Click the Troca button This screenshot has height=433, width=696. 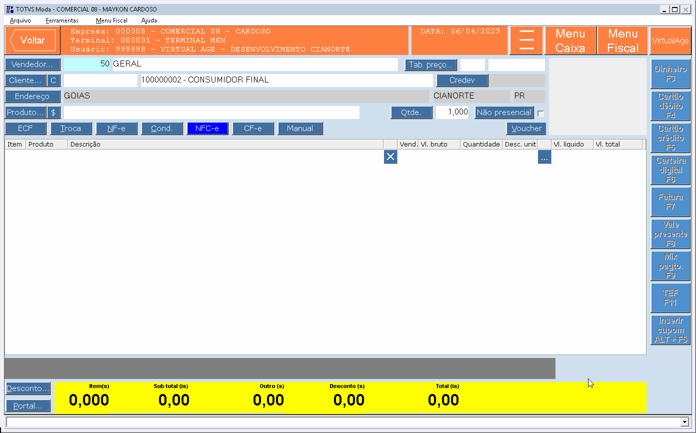point(71,128)
